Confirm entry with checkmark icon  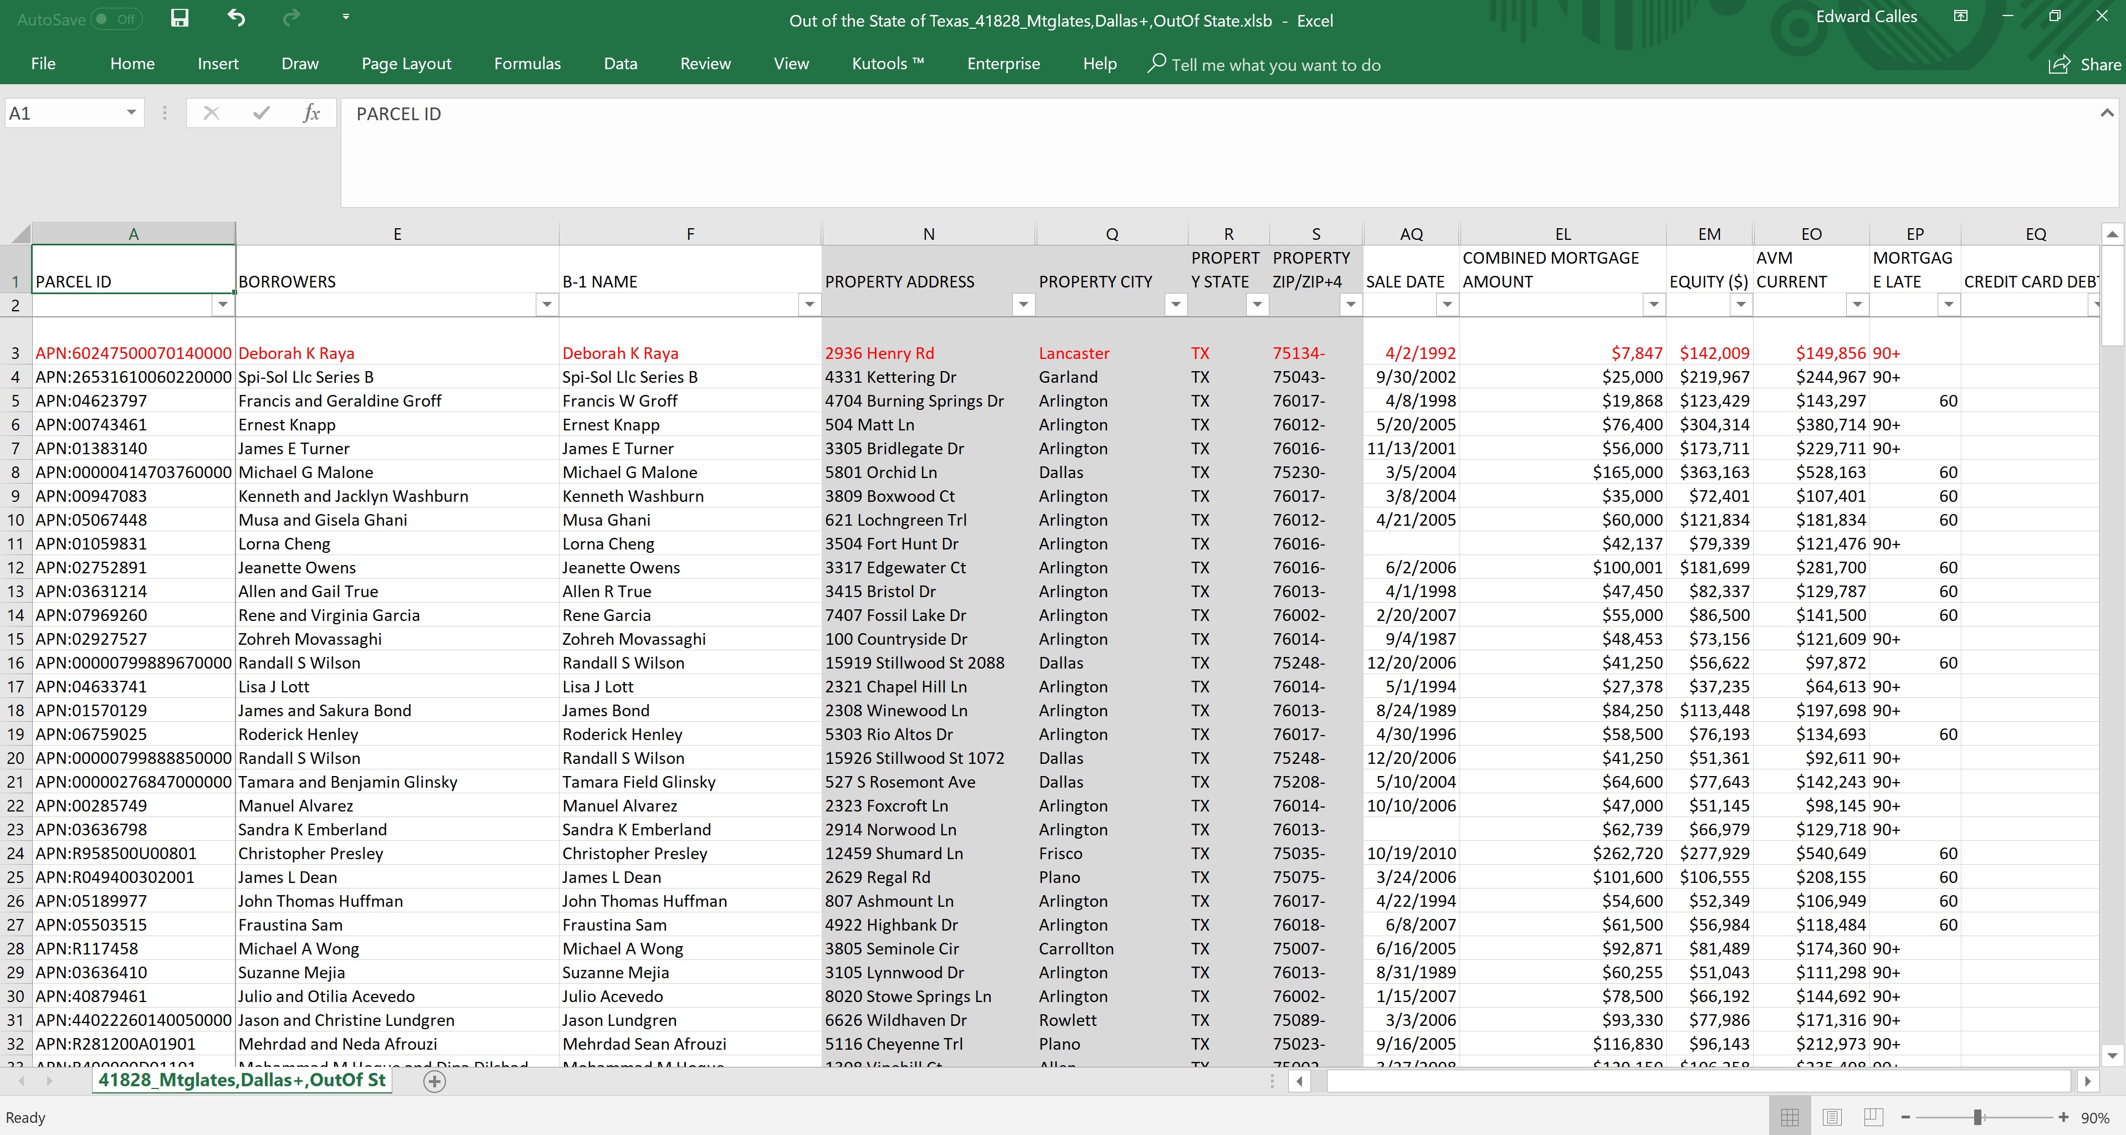tap(262, 113)
